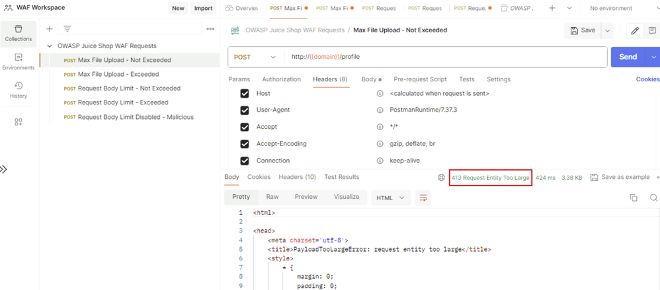This screenshot has width=660, height=290.
Task: Open the configure workspace sidebar grid icon
Action: click(18, 122)
